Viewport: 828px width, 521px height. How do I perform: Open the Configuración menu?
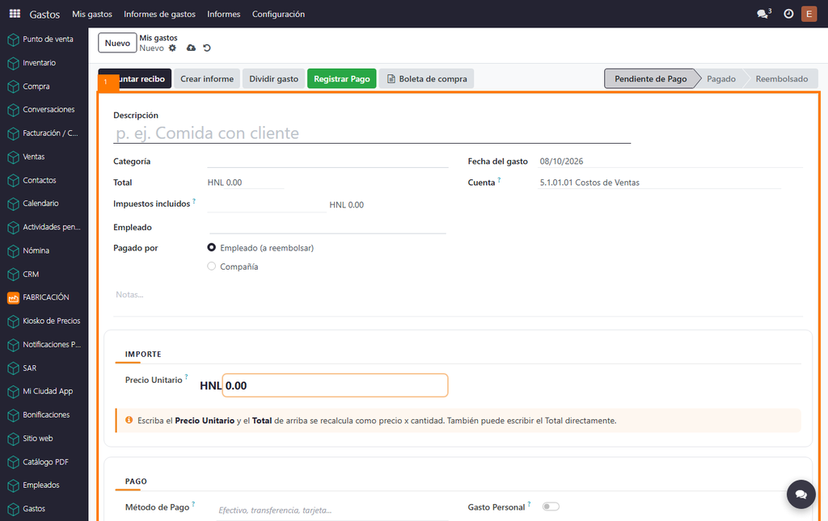tap(278, 14)
